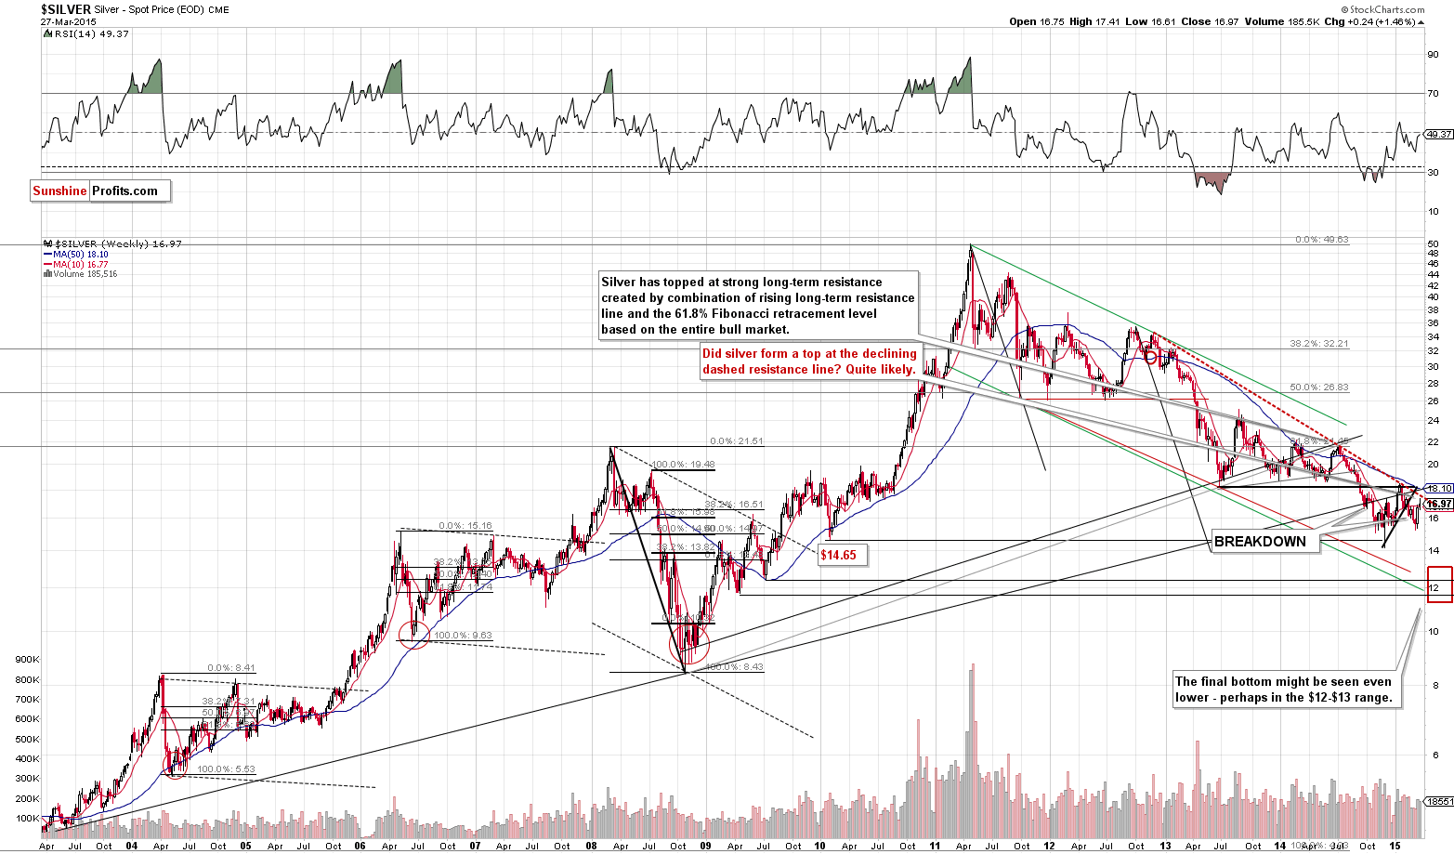The height and width of the screenshot is (854, 1454).
Task: Click the Close 16.97 header value
Action: [1211, 21]
